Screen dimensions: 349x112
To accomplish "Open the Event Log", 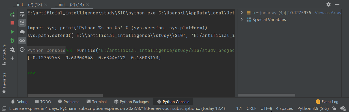I will click(x=327, y=102).
